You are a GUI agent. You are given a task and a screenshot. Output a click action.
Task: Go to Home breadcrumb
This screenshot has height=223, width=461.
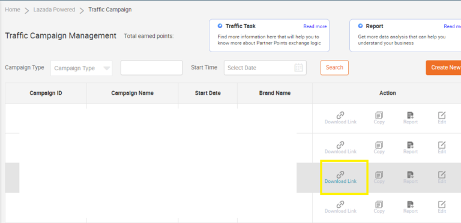coord(13,10)
